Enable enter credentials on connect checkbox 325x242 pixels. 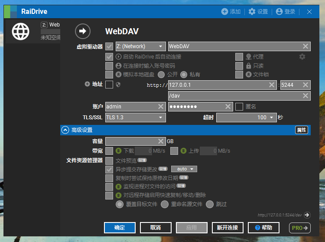[109, 66]
